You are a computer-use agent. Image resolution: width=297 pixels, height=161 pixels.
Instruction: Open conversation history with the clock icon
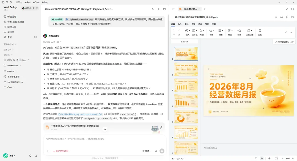(165, 9)
